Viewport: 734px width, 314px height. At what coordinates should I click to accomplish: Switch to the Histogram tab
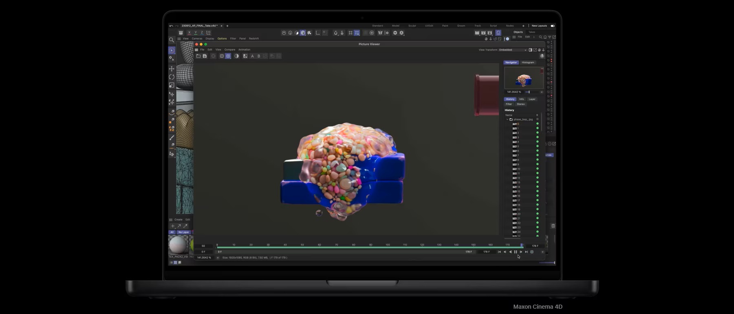pyautogui.click(x=528, y=62)
